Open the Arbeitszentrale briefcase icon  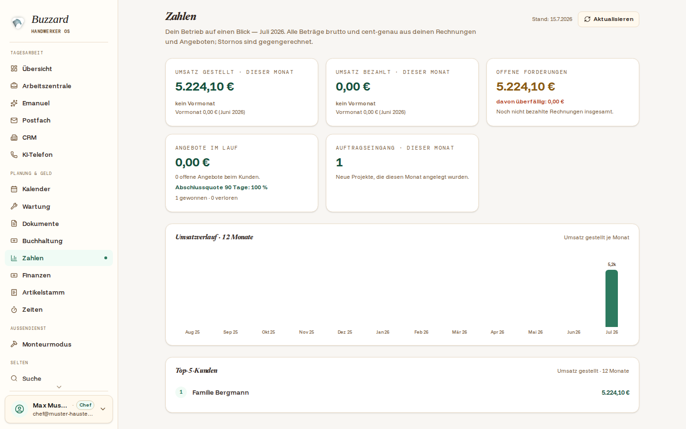coord(14,86)
